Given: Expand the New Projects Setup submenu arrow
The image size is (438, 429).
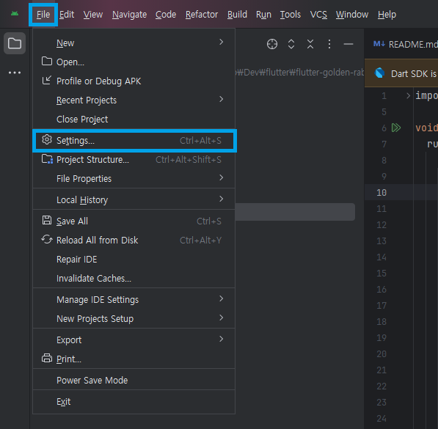Looking at the screenshot, I should click(222, 318).
